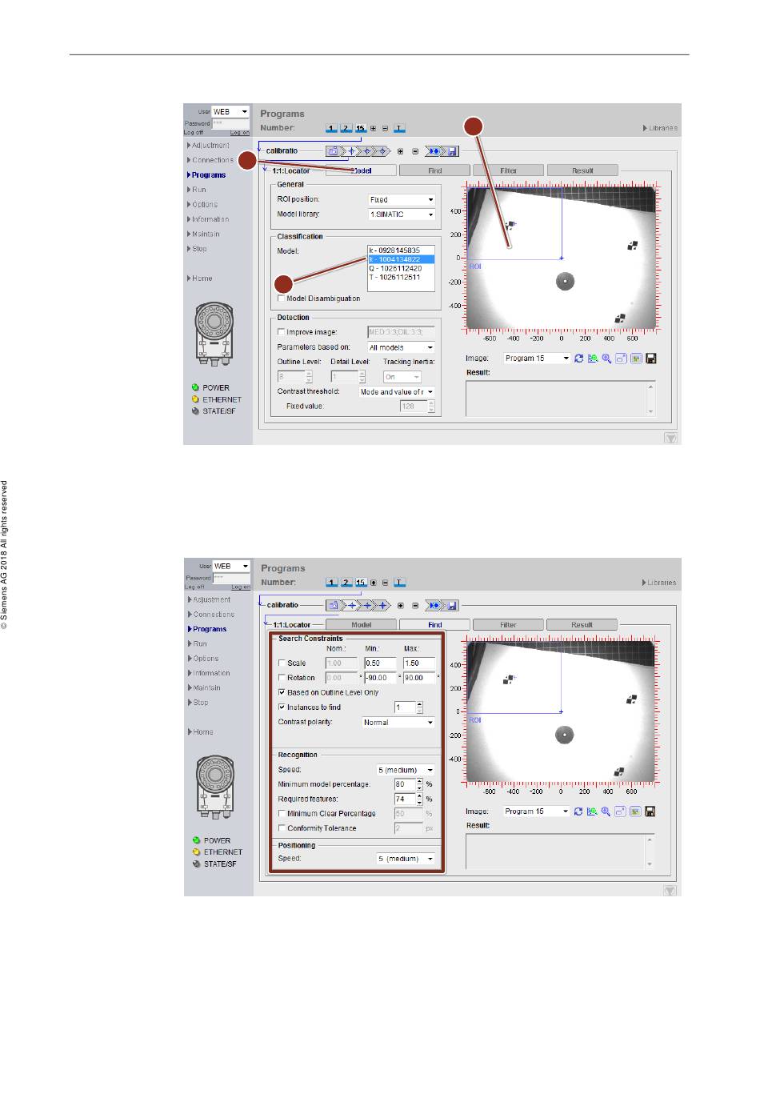Screen dimensions: 760x1110
Task: Click the zoom magnifier icon in the lower screenshot
Action: click(606, 811)
